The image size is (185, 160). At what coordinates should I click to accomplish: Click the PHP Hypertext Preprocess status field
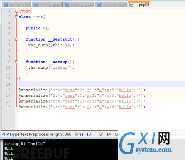click(25, 134)
